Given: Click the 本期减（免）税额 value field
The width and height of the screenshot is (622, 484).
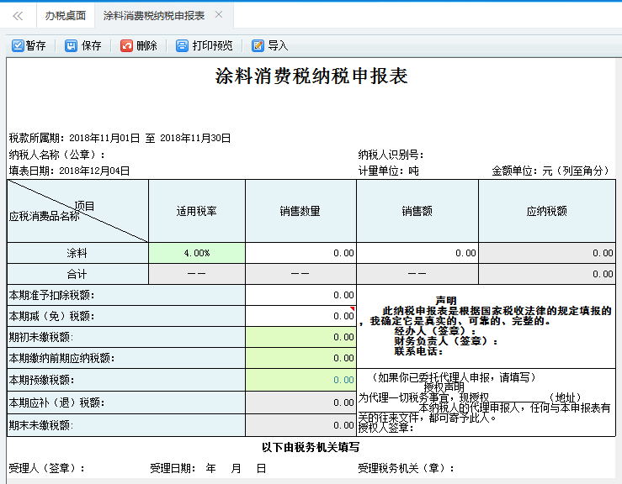Looking at the screenshot, I should pos(300,316).
